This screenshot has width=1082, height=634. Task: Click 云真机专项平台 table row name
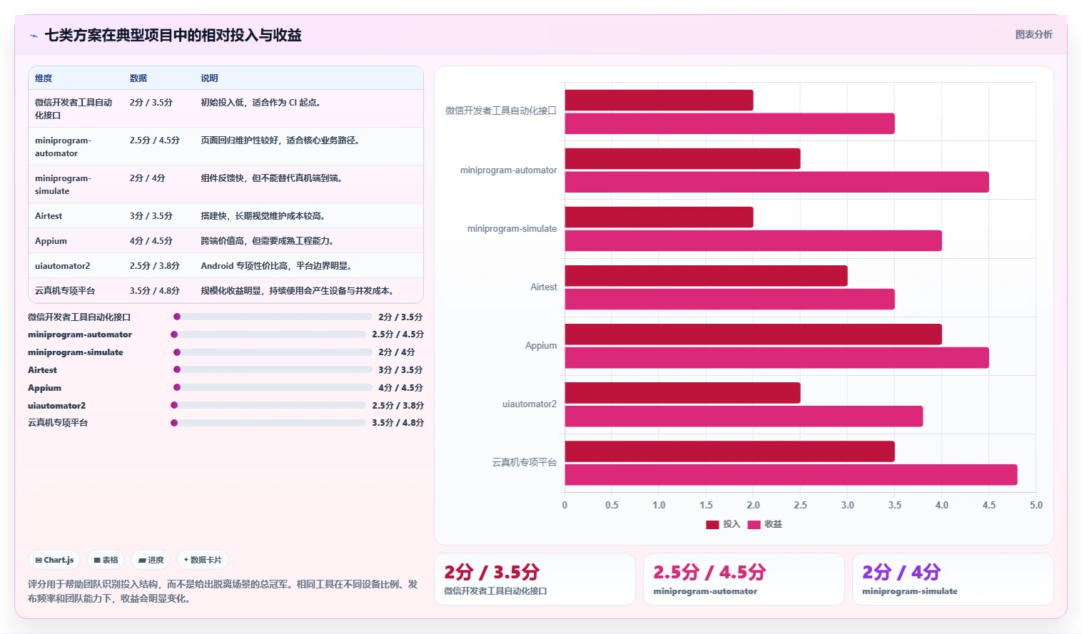coord(65,291)
